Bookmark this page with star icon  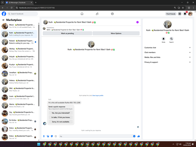tap(183, 8)
